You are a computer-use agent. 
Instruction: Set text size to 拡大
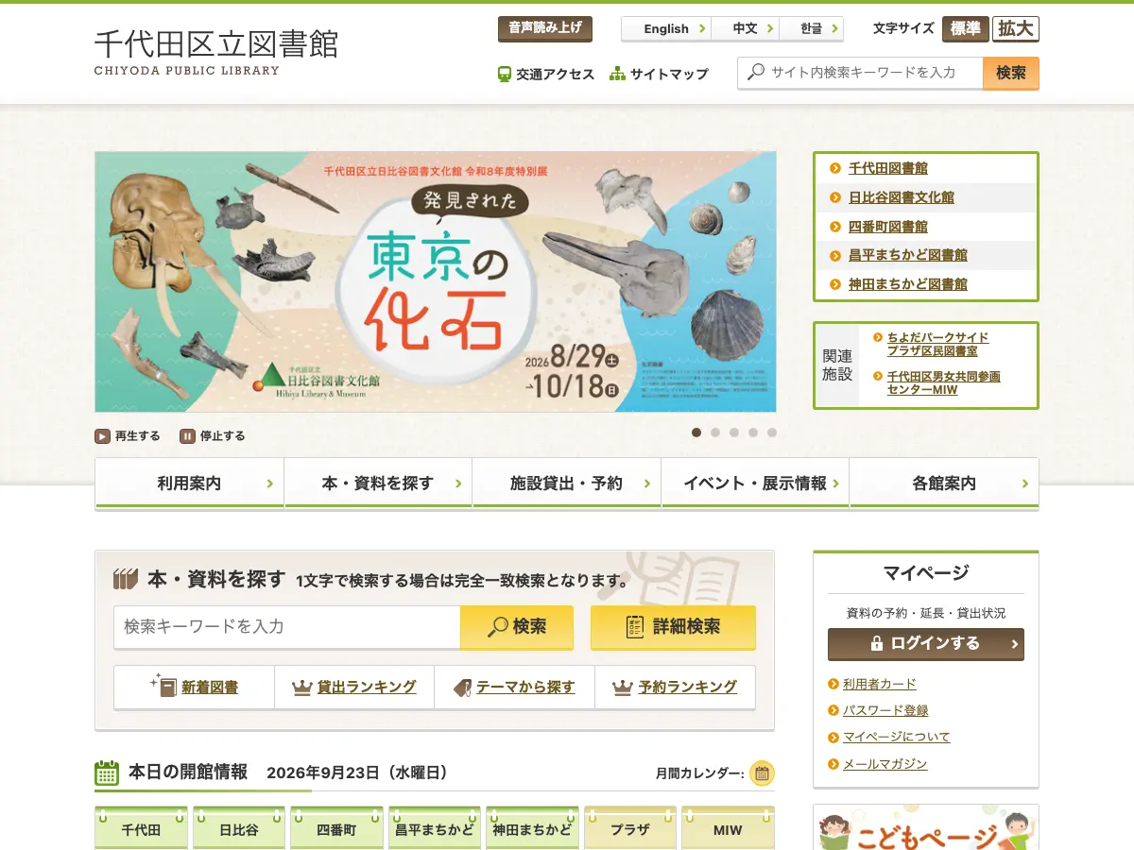coord(1016,29)
